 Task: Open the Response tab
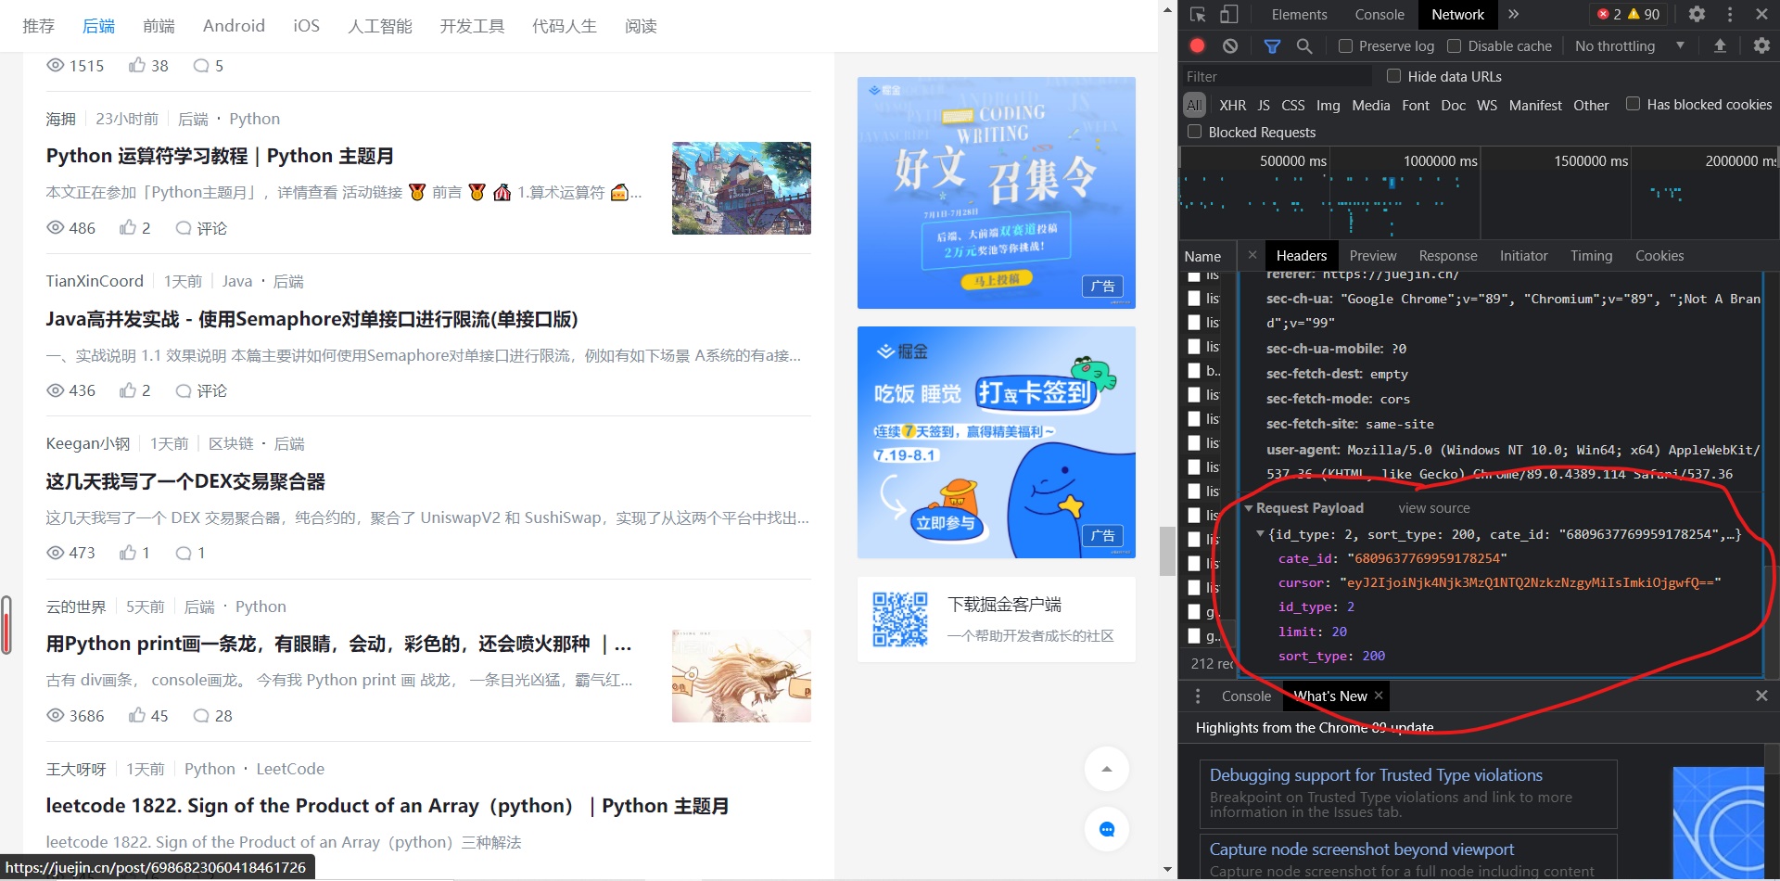(1448, 255)
